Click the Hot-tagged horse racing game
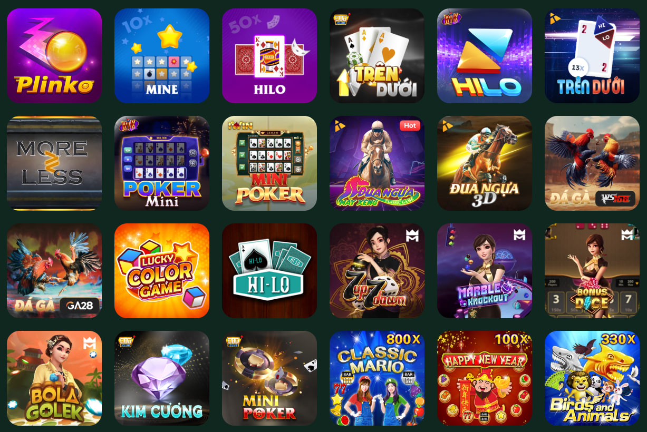Viewport: 647px width, 432px height. 377,163
